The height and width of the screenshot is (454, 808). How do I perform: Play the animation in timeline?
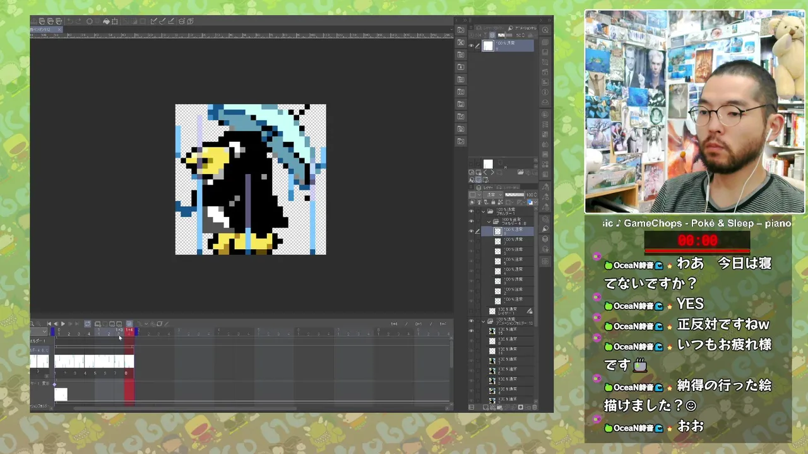[63, 324]
